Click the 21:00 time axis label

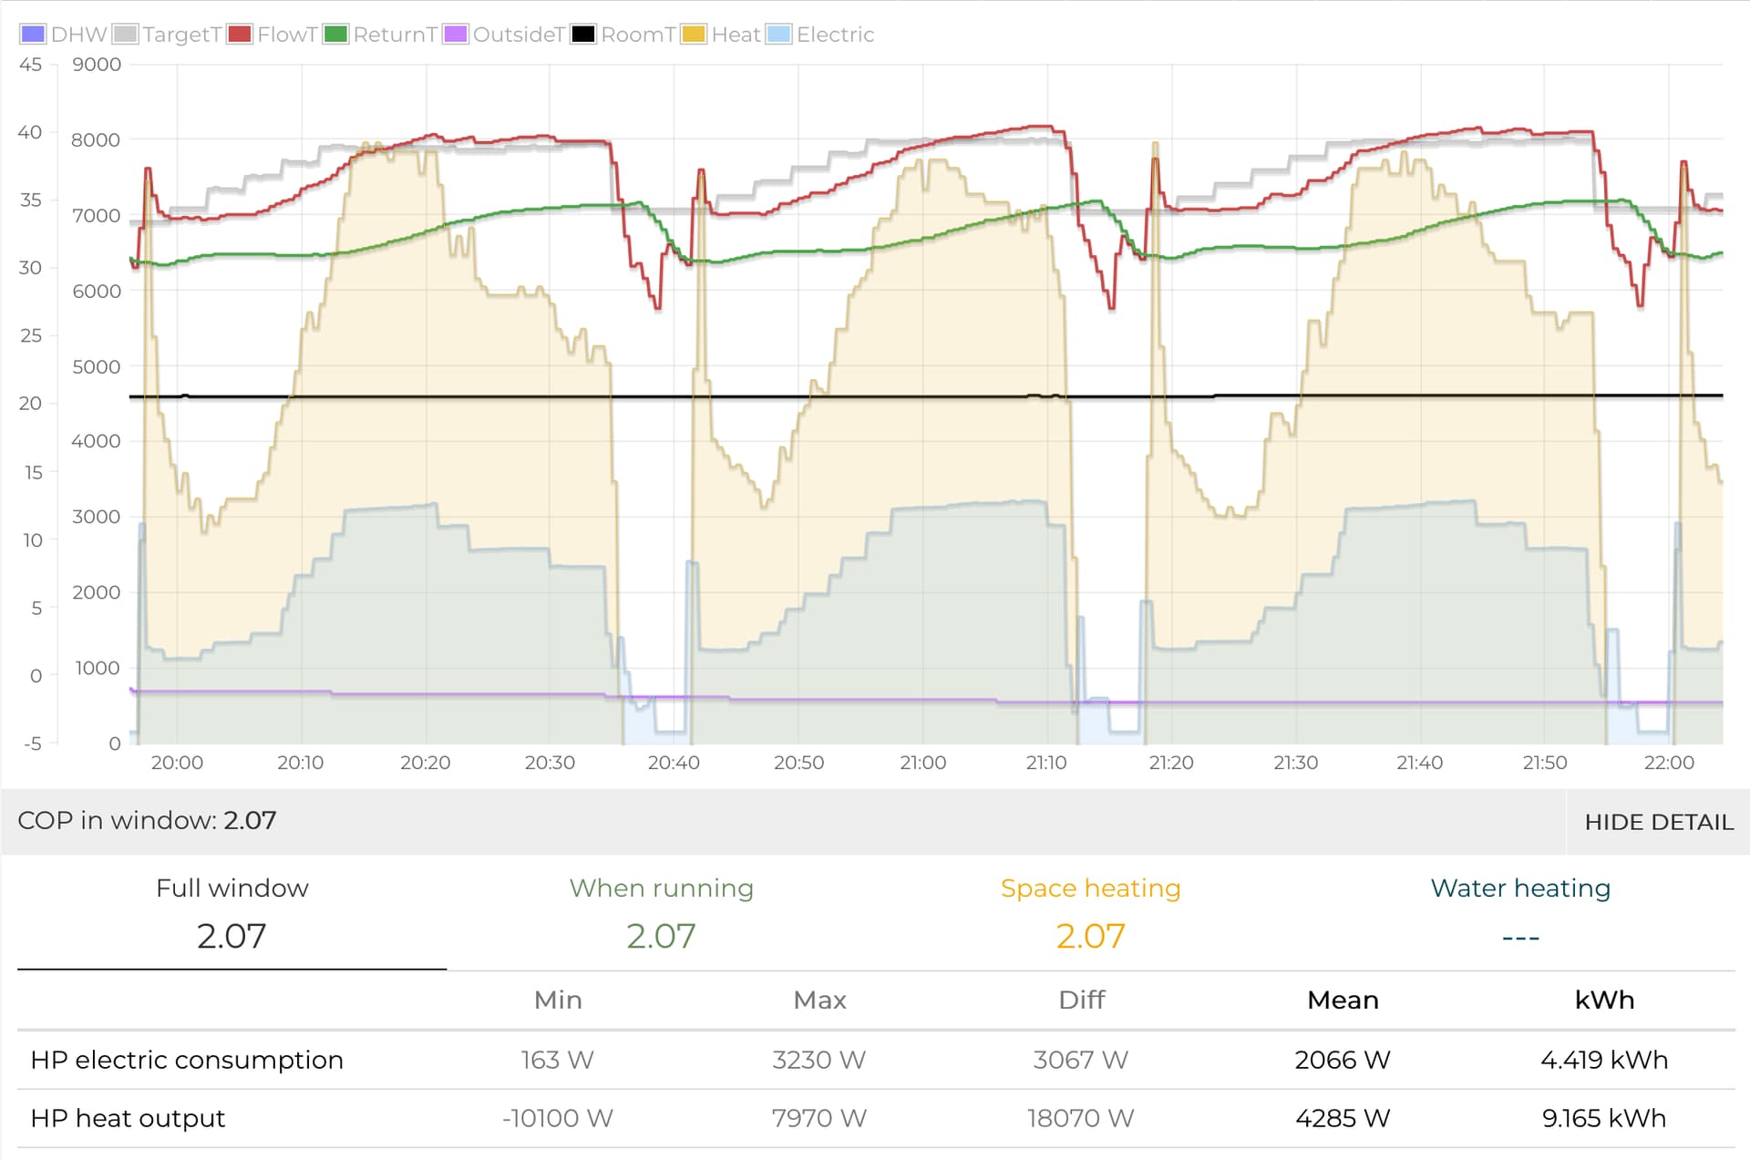click(922, 763)
